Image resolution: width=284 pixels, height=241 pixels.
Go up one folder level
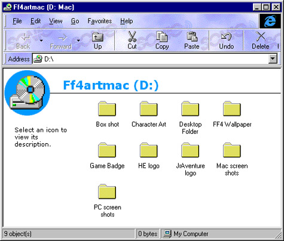tap(97, 41)
